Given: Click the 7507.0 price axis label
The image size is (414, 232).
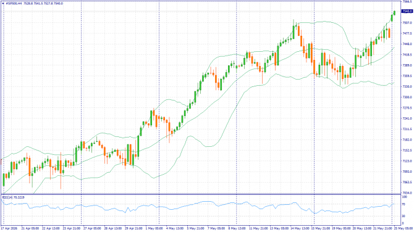Looking at the screenshot, I should 407,23.
